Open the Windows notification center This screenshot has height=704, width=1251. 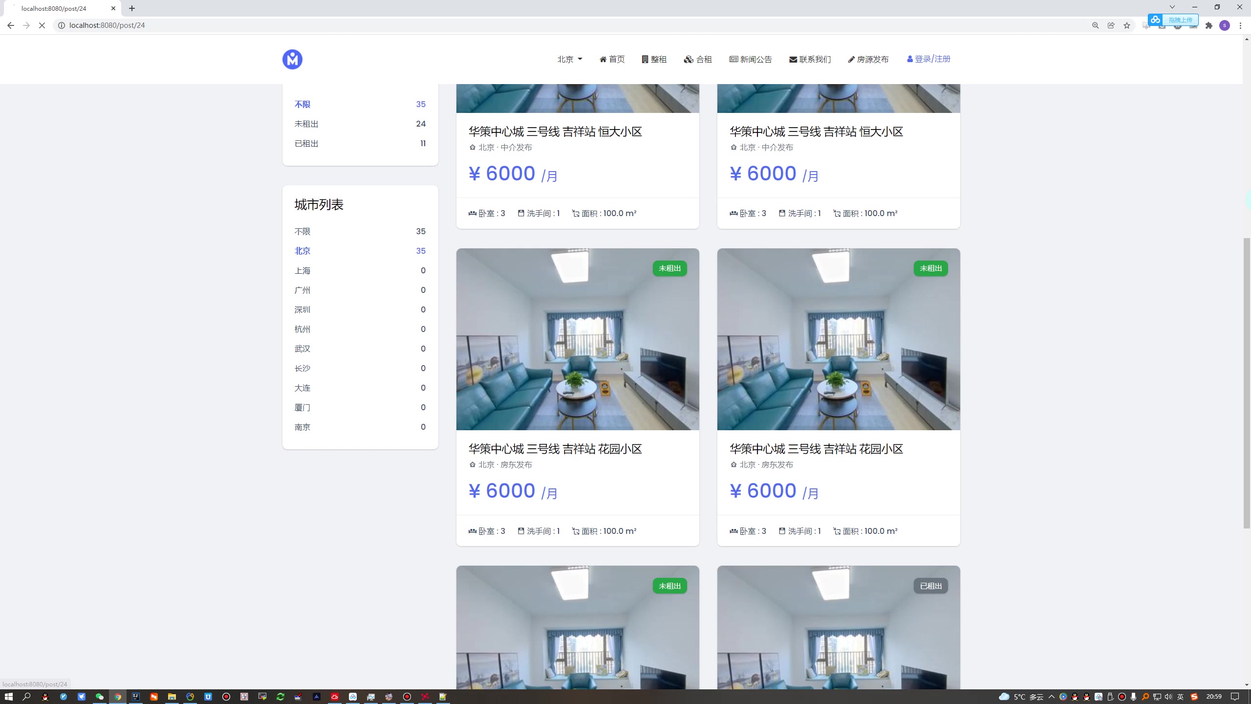(x=1235, y=697)
